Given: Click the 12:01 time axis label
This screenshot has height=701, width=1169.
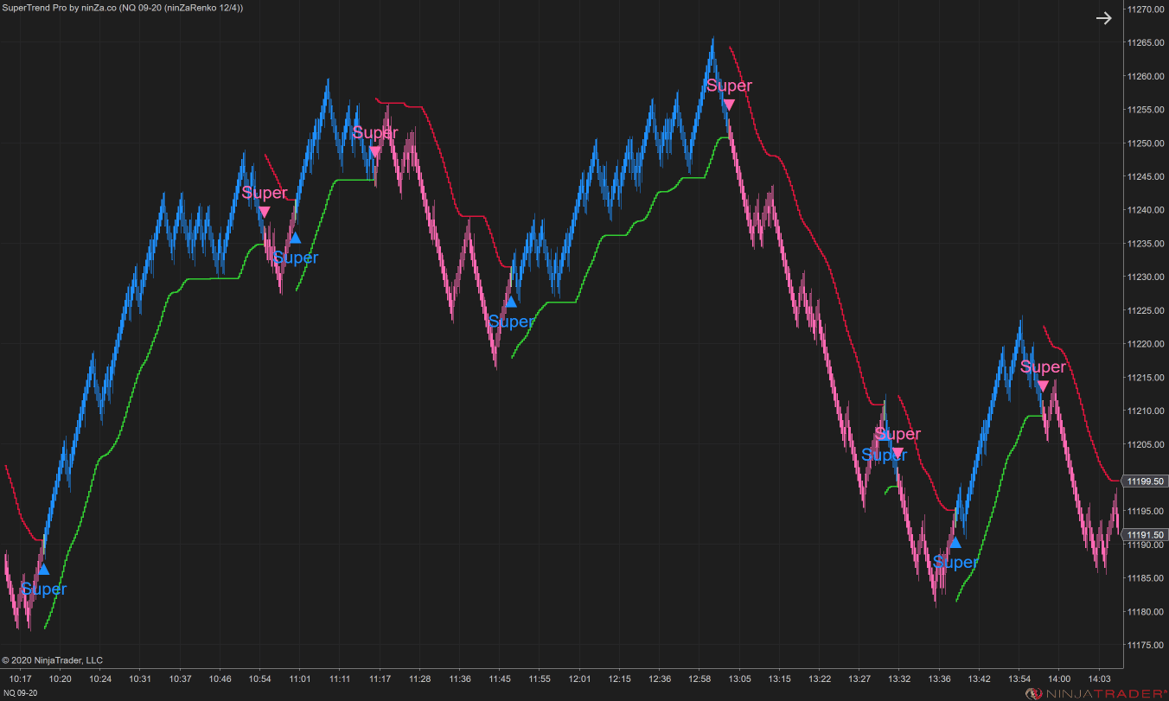Looking at the screenshot, I should (x=580, y=679).
